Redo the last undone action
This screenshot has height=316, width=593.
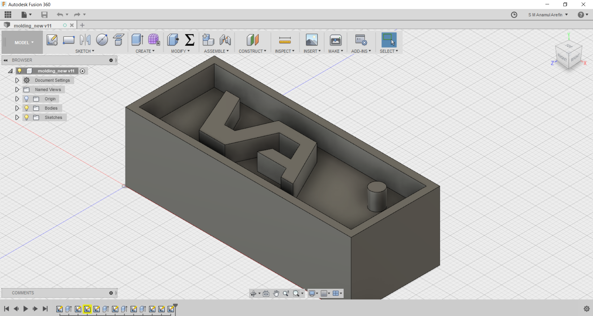click(x=77, y=15)
